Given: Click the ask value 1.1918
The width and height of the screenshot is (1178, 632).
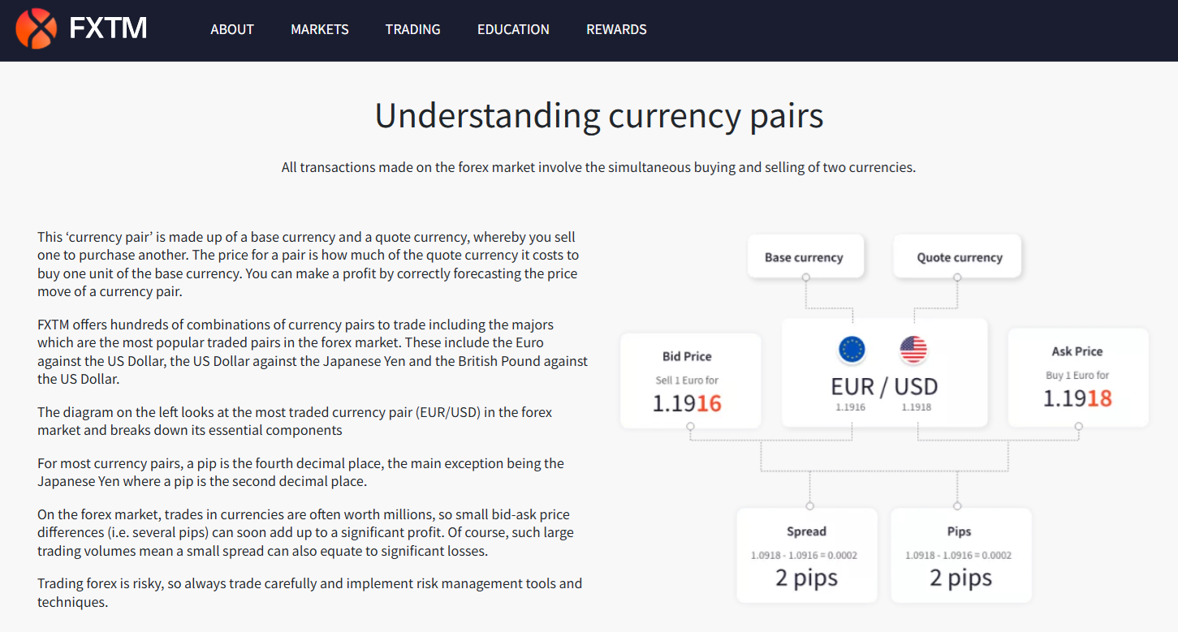Looking at the screenshot, I should point(1077,398).
